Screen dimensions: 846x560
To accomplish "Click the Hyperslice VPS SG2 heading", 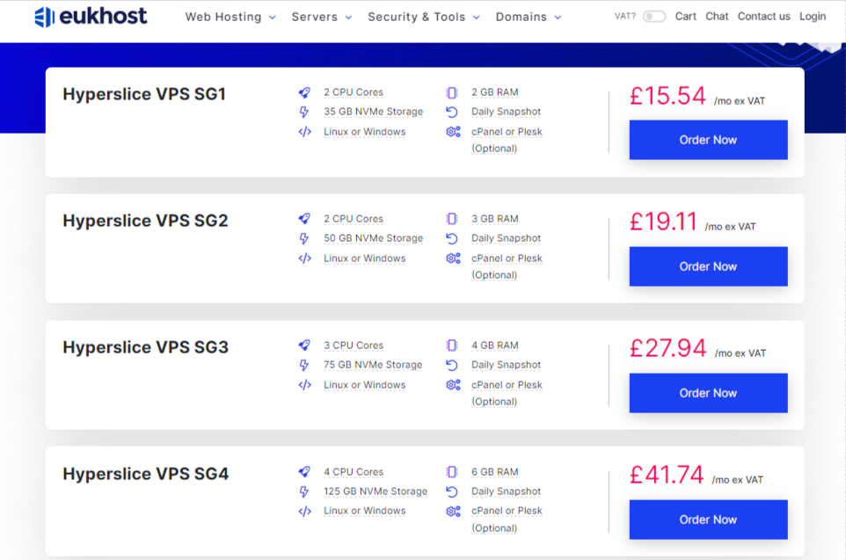I will (145, 221).
